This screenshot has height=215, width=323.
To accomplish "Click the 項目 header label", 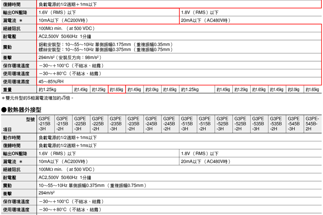I will (7, 129).
